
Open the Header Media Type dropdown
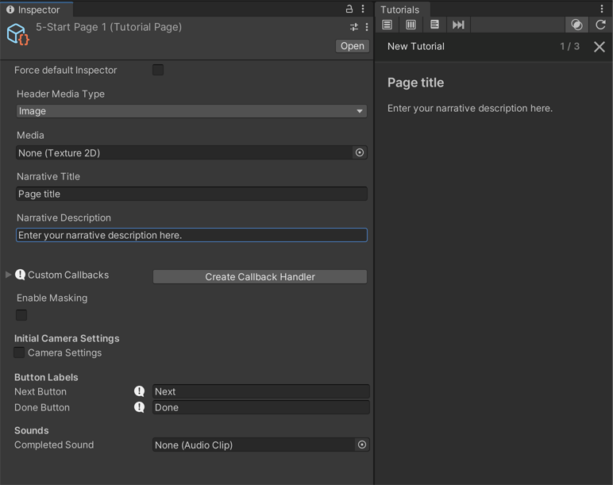coord(191,111)
